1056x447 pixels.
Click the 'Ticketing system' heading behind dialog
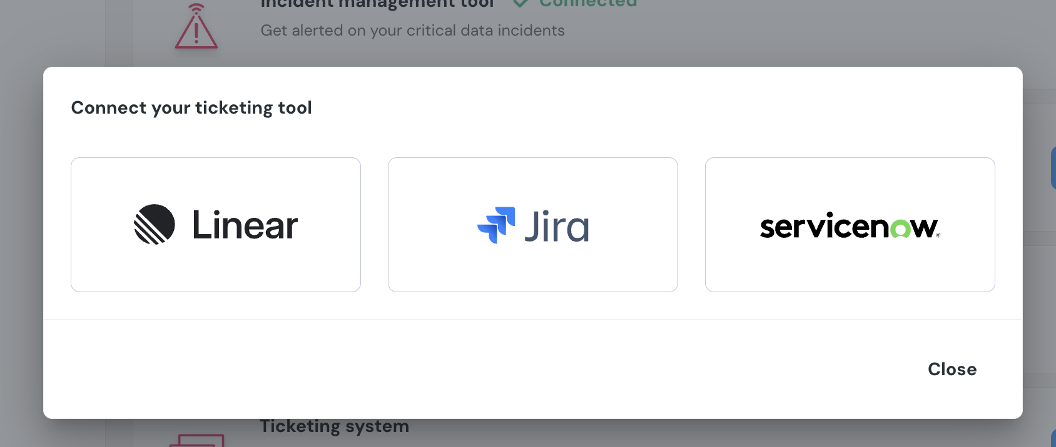pyautogui.click(x=335, y=426)
